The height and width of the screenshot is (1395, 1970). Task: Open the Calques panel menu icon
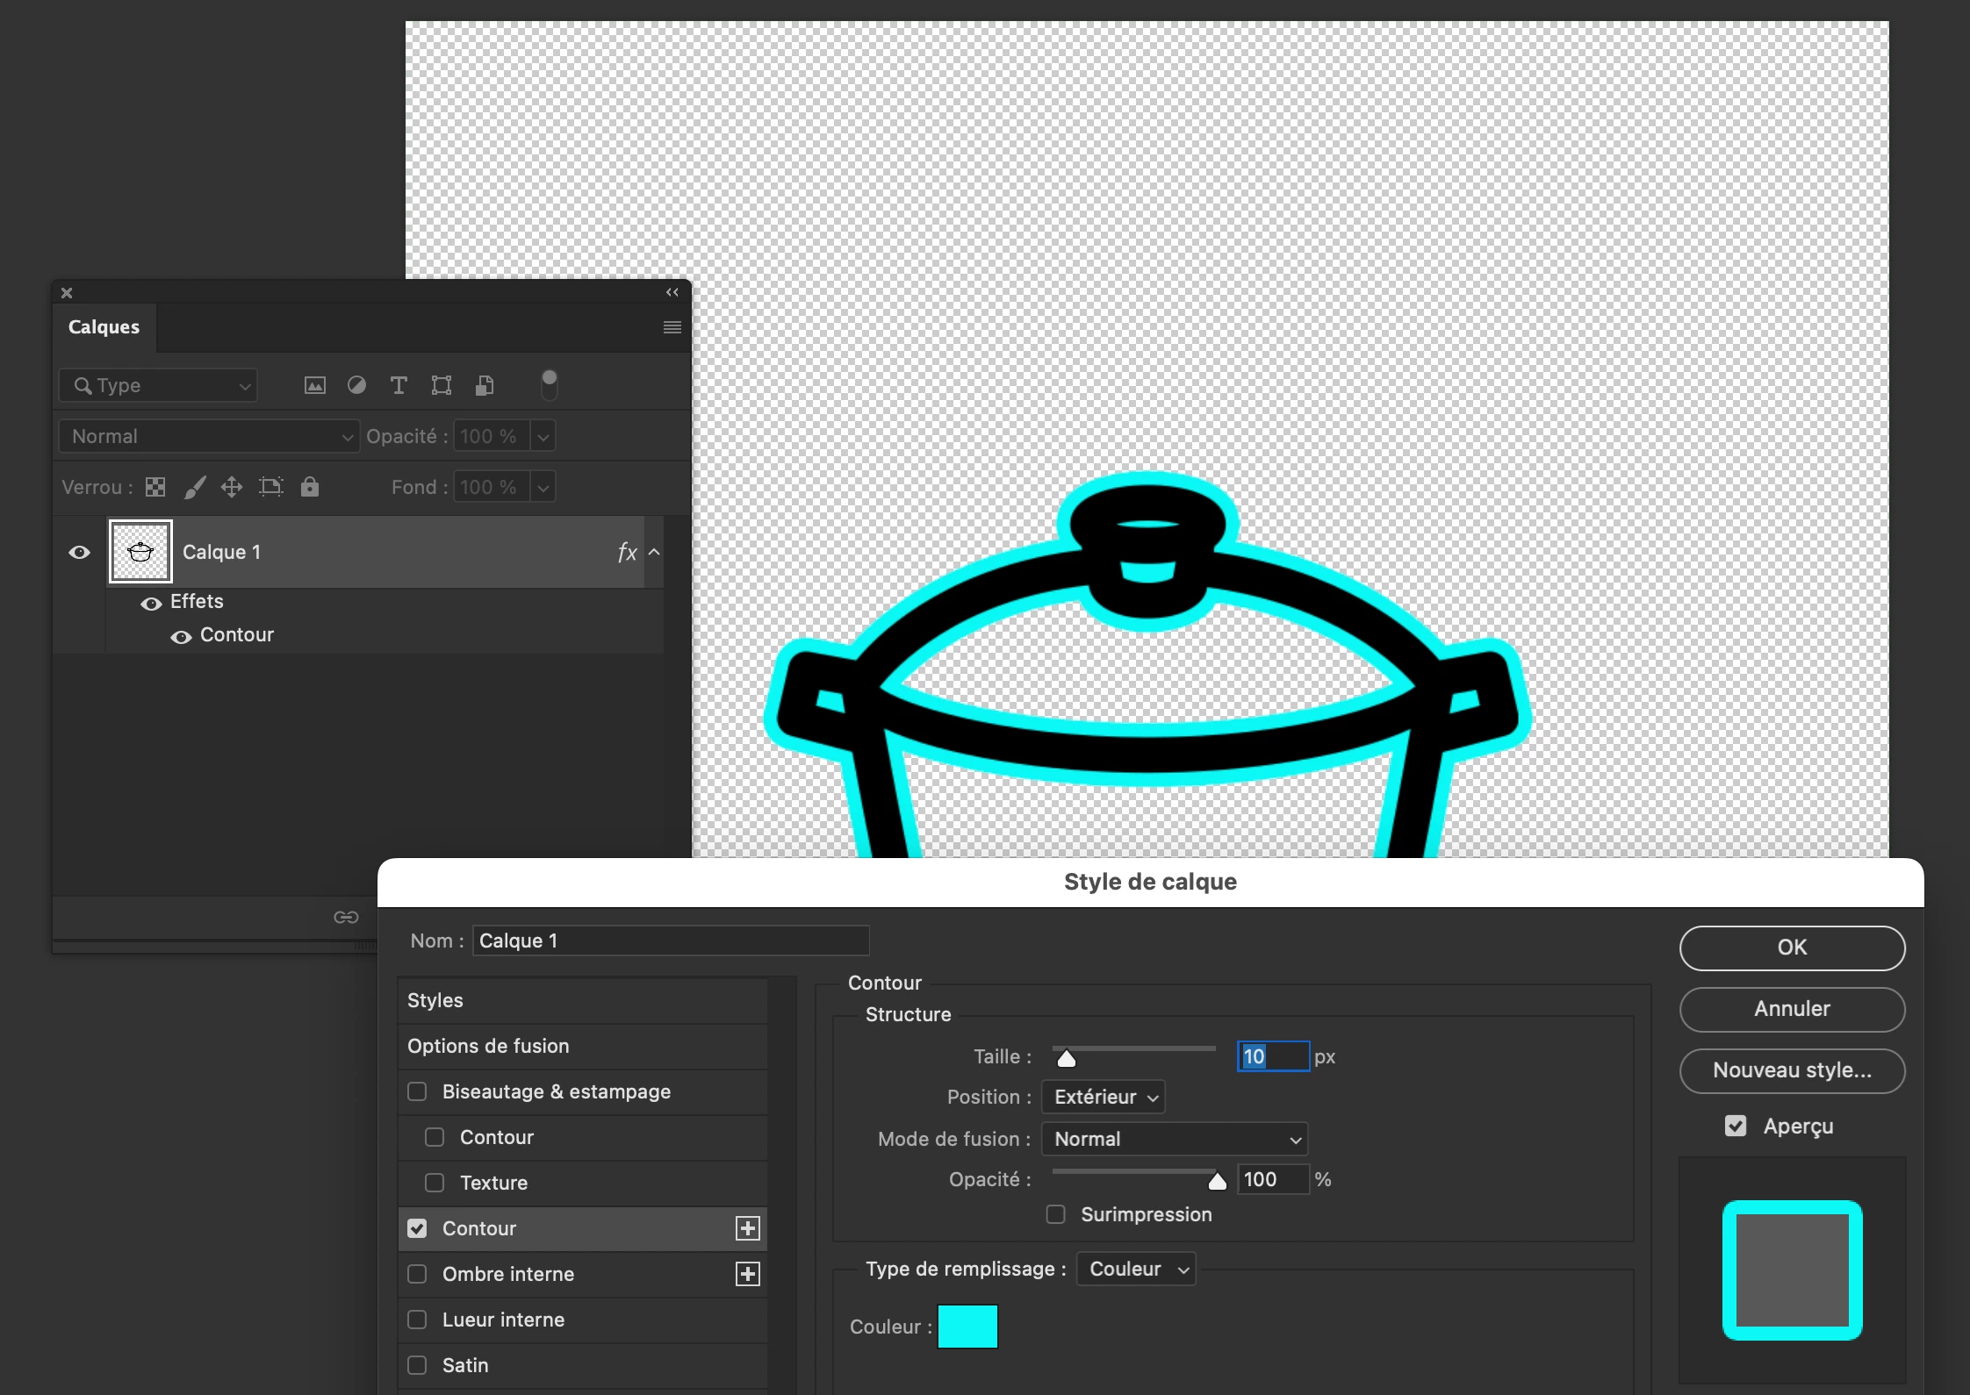pyautogui.click(x=672, y=327)
